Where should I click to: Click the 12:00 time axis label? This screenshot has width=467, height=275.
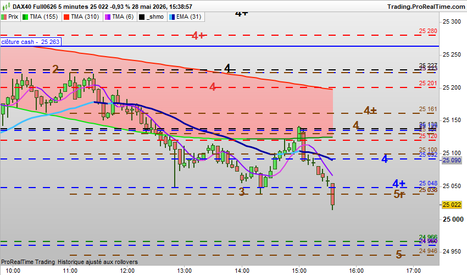click(x=127, y=271)
